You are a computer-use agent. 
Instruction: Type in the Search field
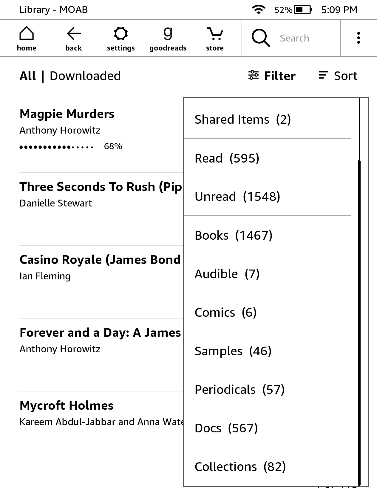coord(307,38)
